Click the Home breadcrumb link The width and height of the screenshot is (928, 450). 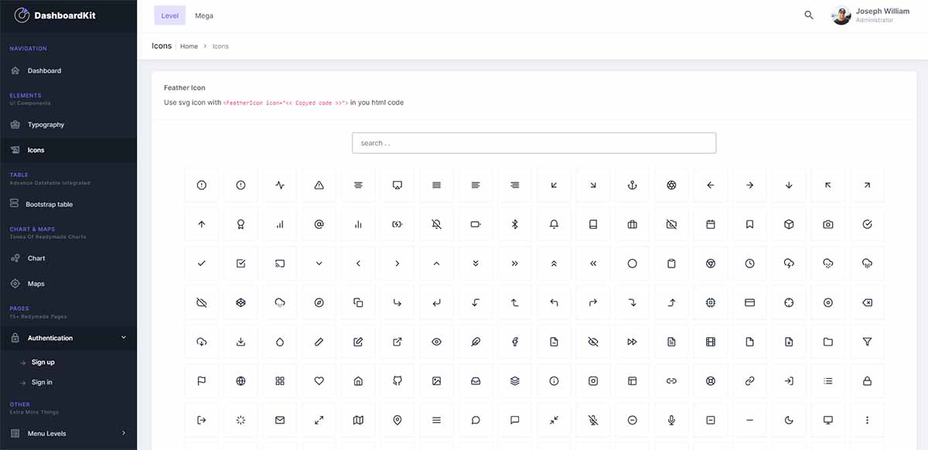pyautogui.click(x=189, y=46)
